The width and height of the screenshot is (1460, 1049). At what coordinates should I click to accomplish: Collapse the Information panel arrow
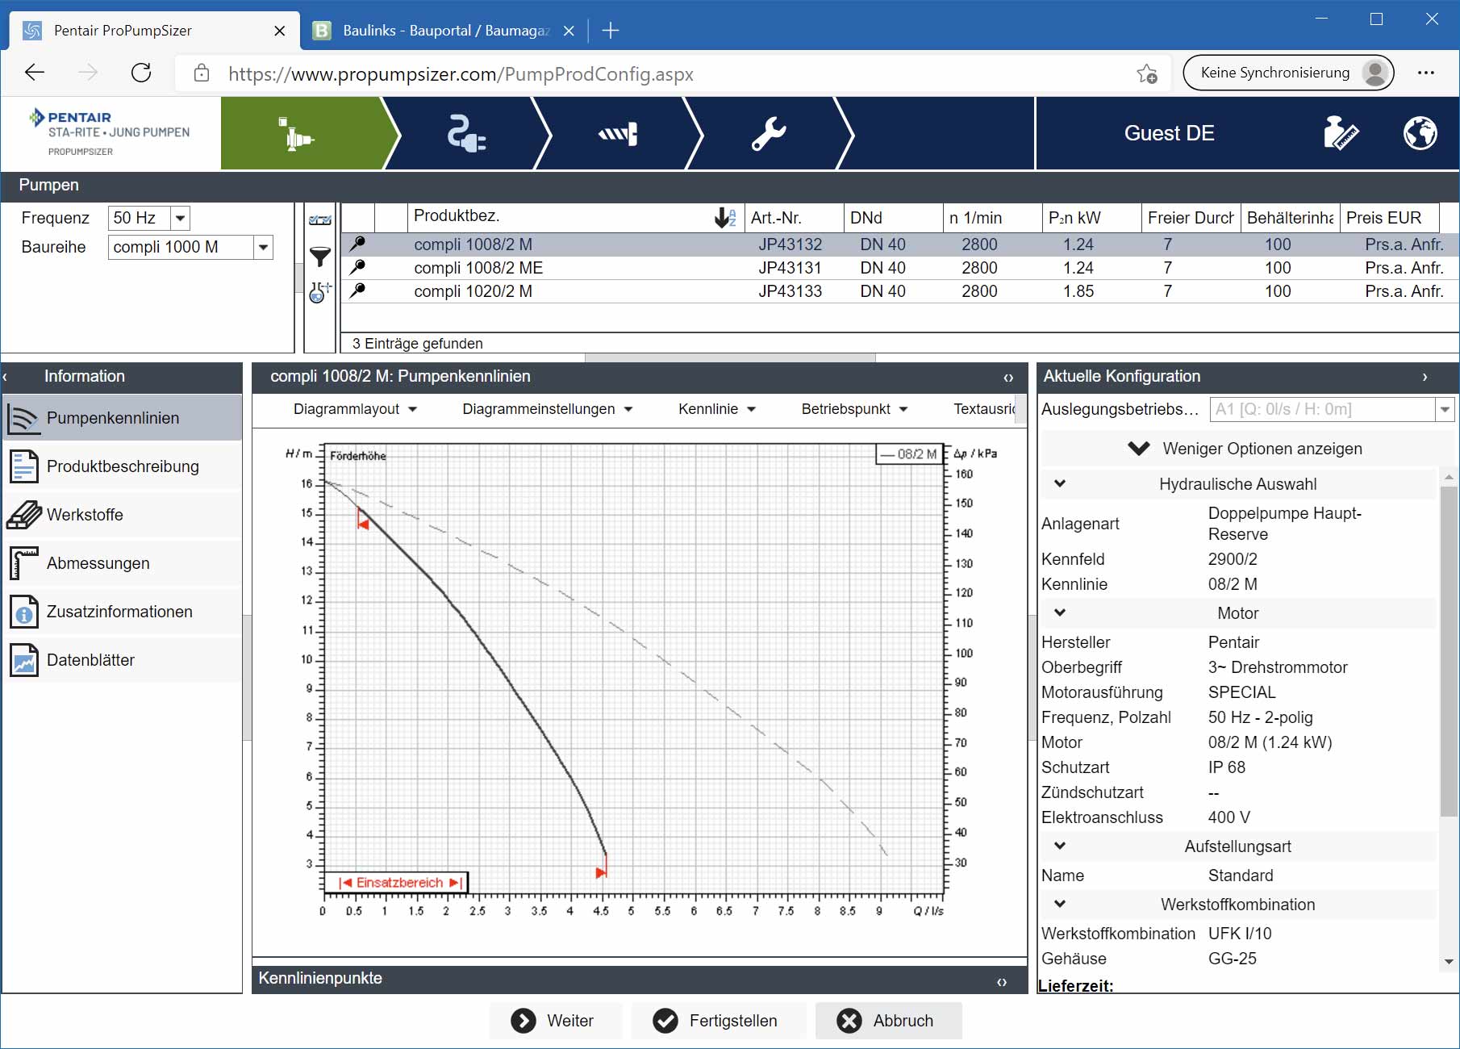6,377
